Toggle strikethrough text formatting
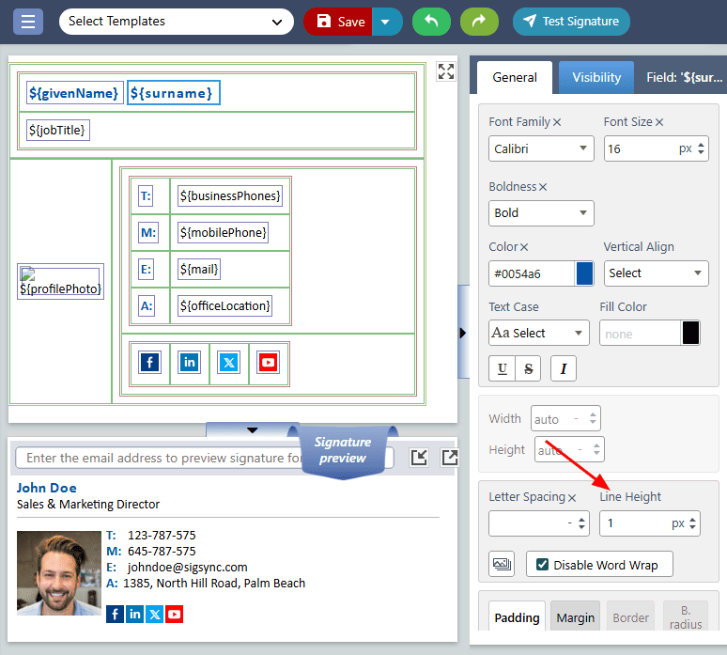This screenshot has height=655, width=727. [528, 368]
